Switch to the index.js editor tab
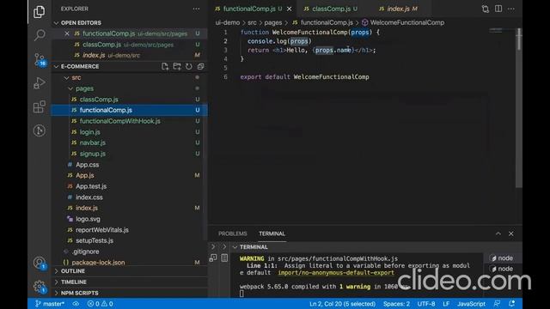The width and height of the screenshot is (550, 309). click(399, 9)
